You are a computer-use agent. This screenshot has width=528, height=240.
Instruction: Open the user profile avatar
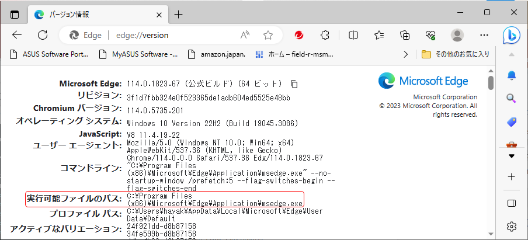pos(457,35)
